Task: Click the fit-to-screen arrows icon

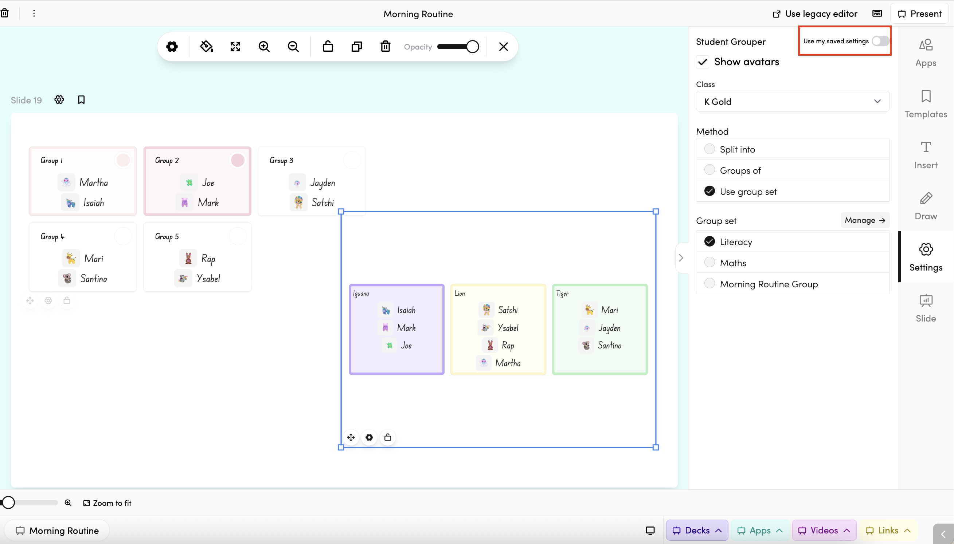Action: (235, 47)
